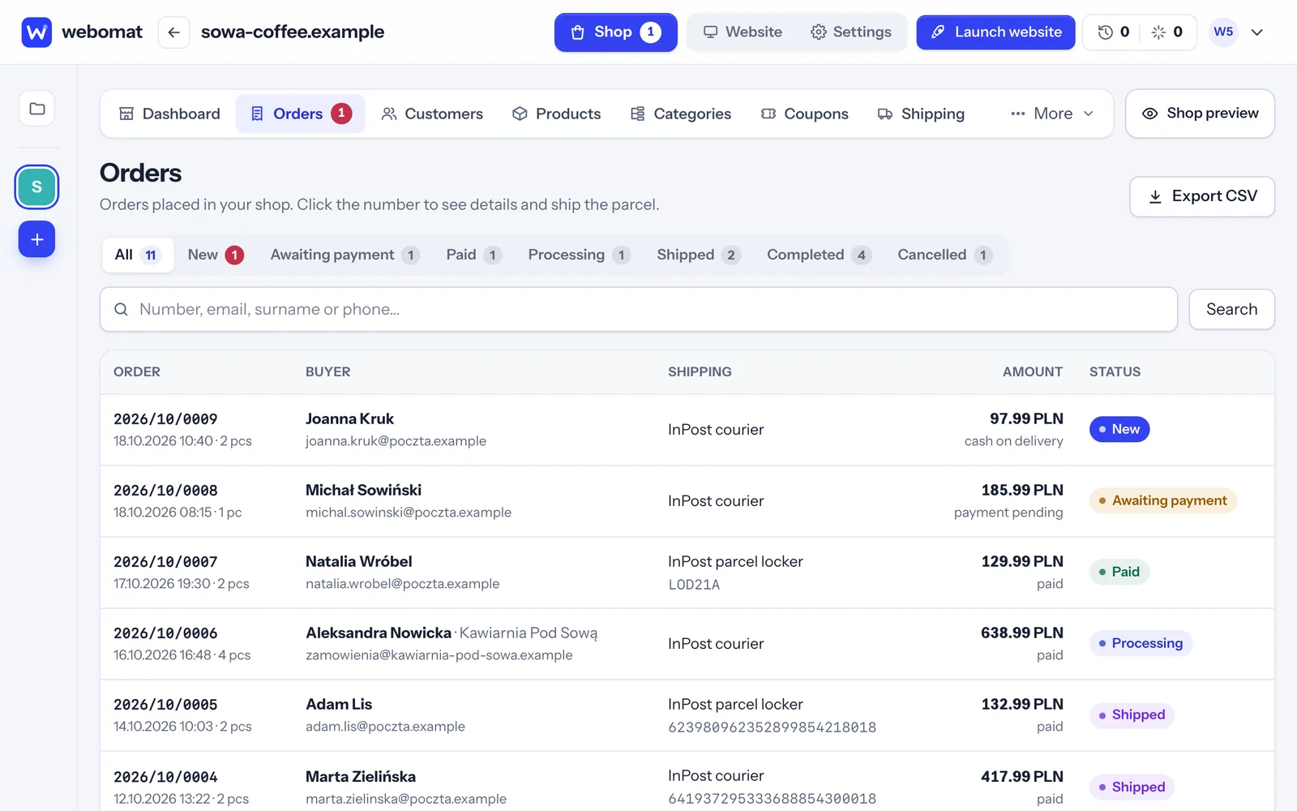Filter orders by Paid status
This screenshot has width=1297, height=811.
click(x=473, y=255)
